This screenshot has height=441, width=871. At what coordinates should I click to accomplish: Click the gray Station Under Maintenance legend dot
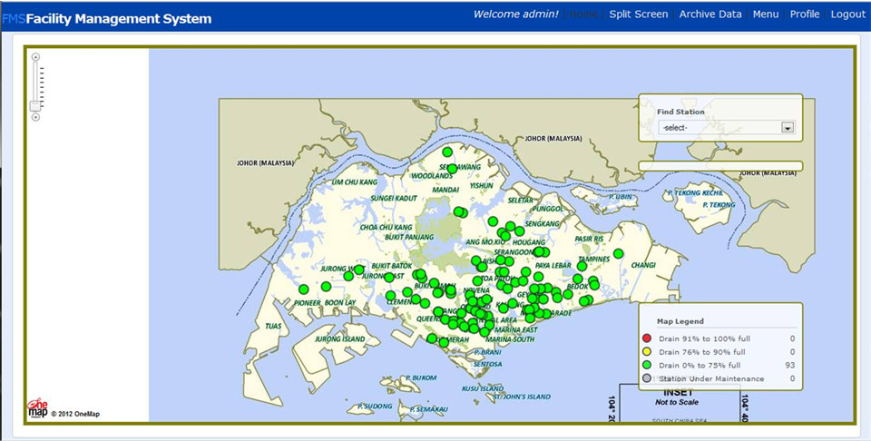(x=646, y=378)
